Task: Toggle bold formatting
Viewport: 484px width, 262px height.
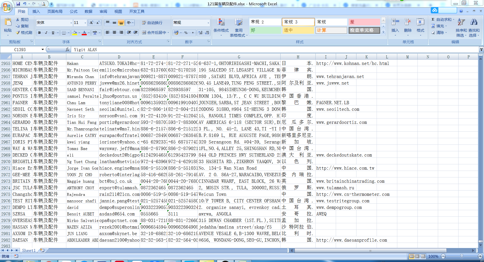Action: coord(39,33)
